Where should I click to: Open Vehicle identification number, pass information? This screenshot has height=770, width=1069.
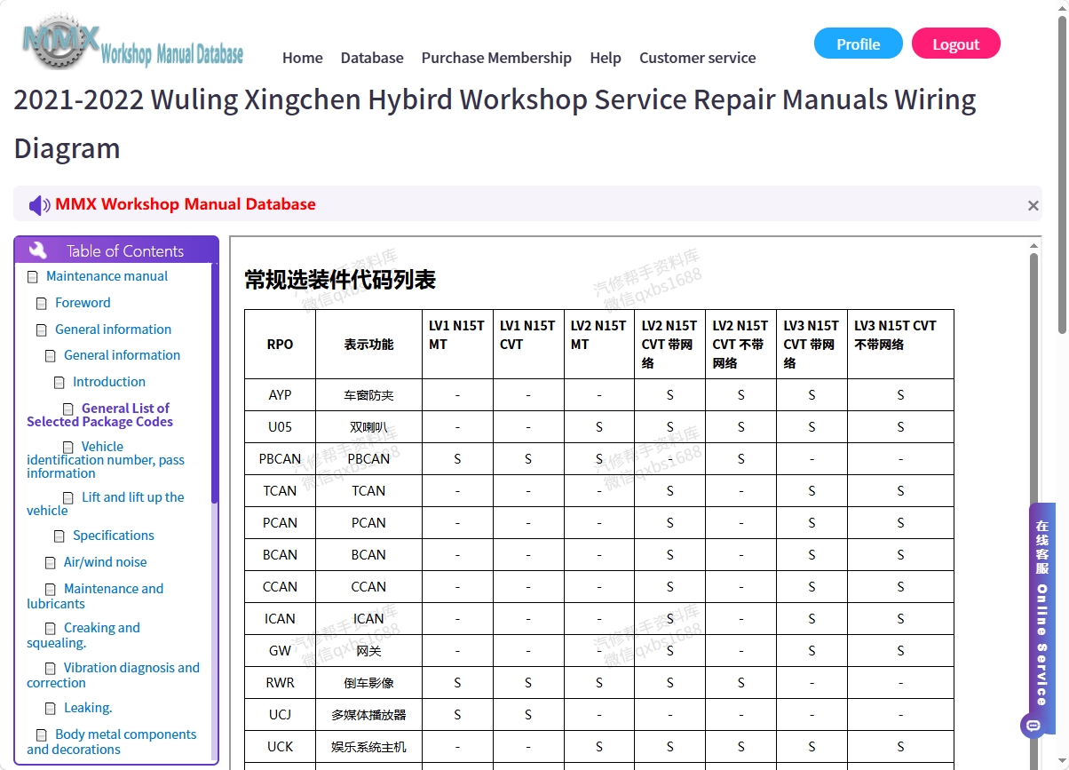coord(106,460)
